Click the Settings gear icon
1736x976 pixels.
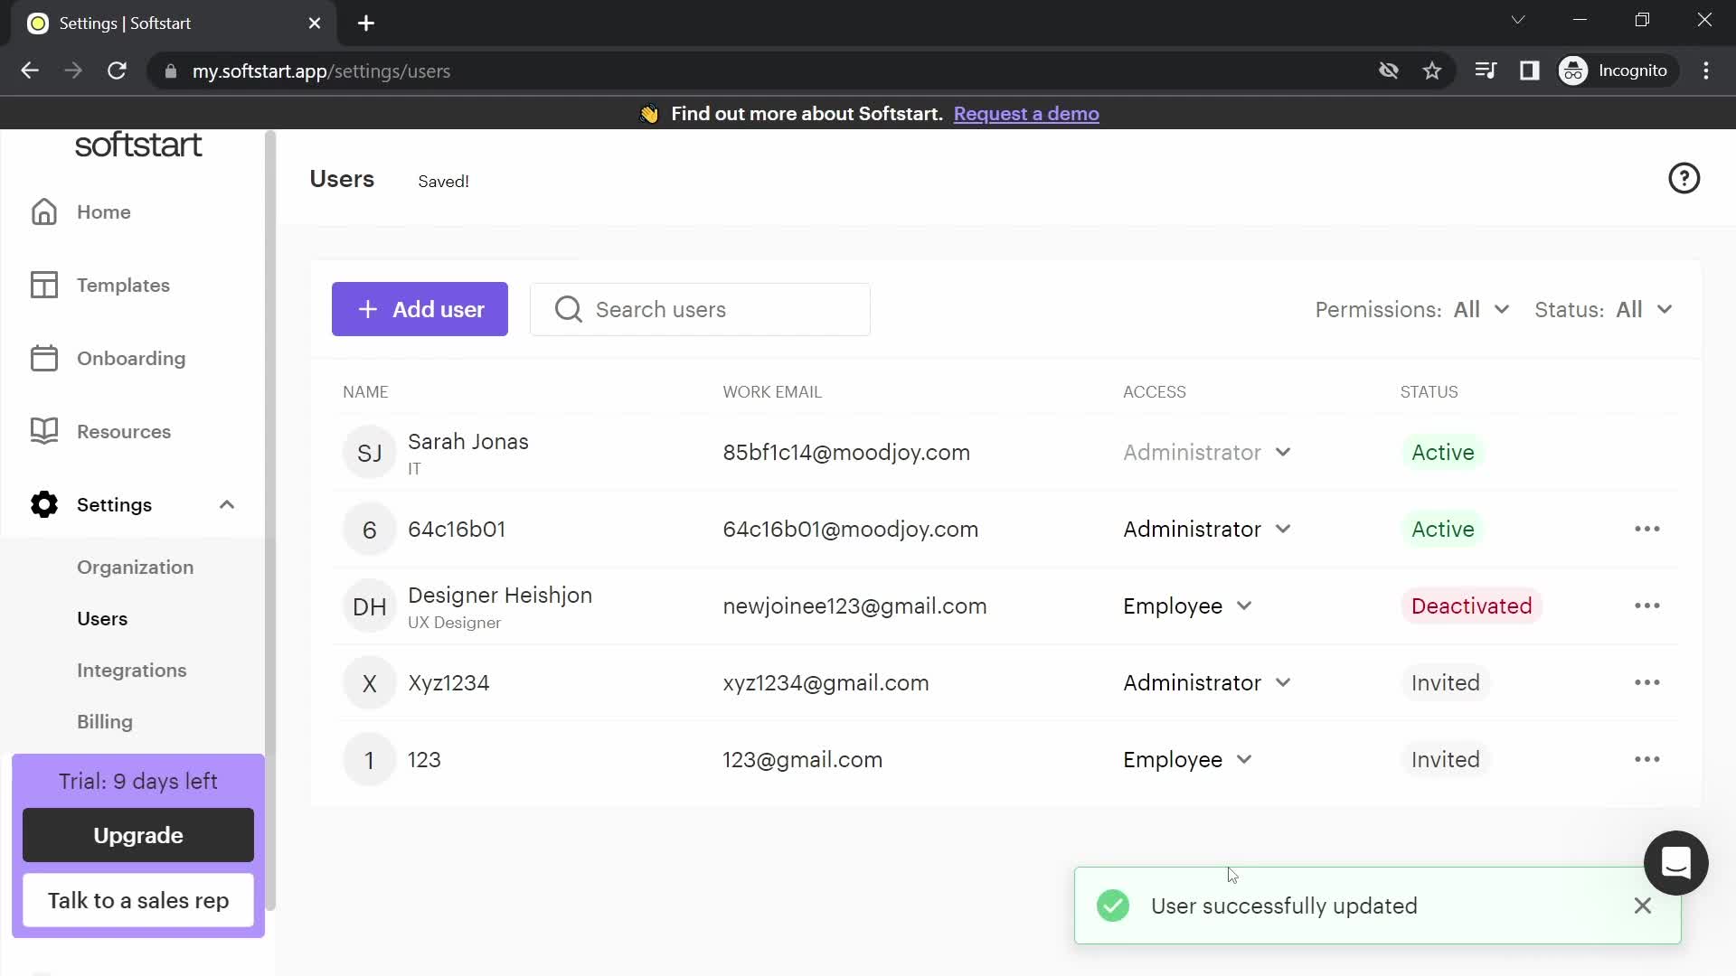(44, 505)
